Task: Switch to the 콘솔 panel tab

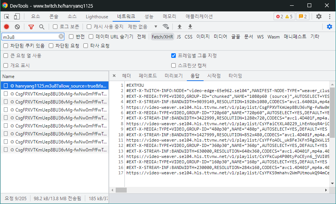Action: pos(54,16)
